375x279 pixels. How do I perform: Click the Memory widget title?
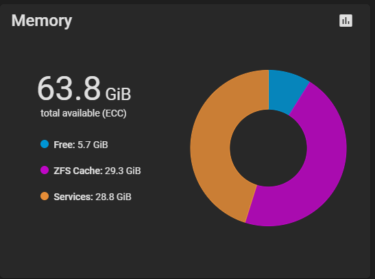click(42, 21)
